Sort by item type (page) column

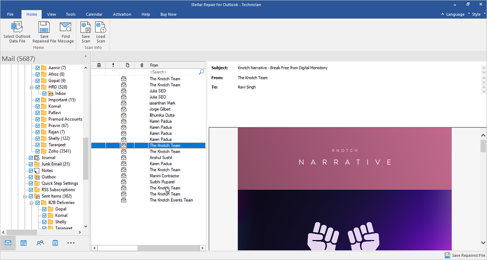coord(127,65)
